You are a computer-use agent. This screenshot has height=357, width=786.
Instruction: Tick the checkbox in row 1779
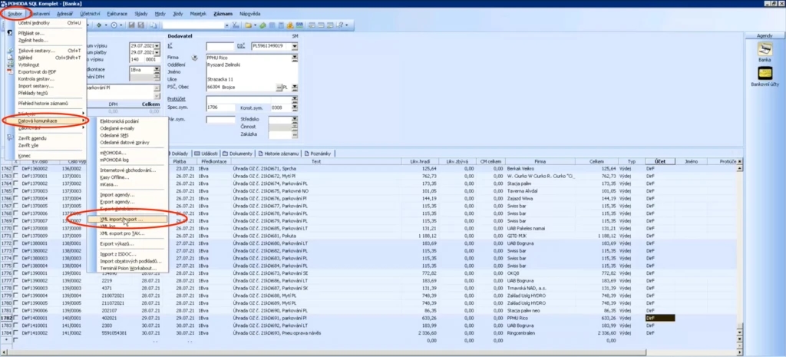pyautogui.click(x=15, y=296)
